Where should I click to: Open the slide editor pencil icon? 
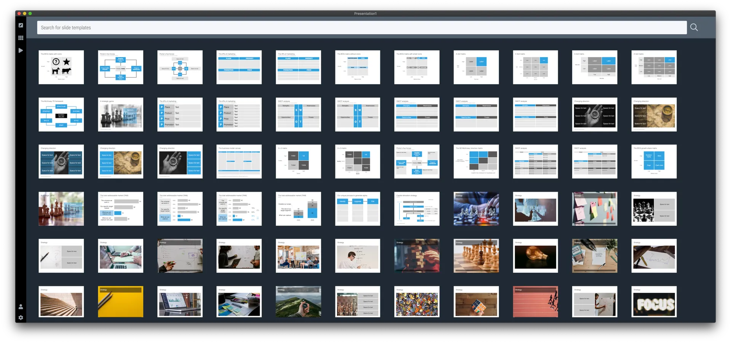(x=21, y=25)
